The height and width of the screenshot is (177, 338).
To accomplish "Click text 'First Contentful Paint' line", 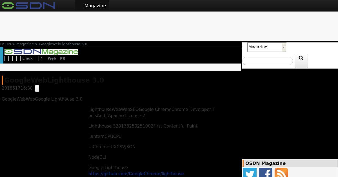I will (x=143, y=126).
